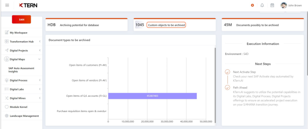Click Open items of G/L accounts label
The width and height of the screenshot is (308, 129).
tap(86, 96)
